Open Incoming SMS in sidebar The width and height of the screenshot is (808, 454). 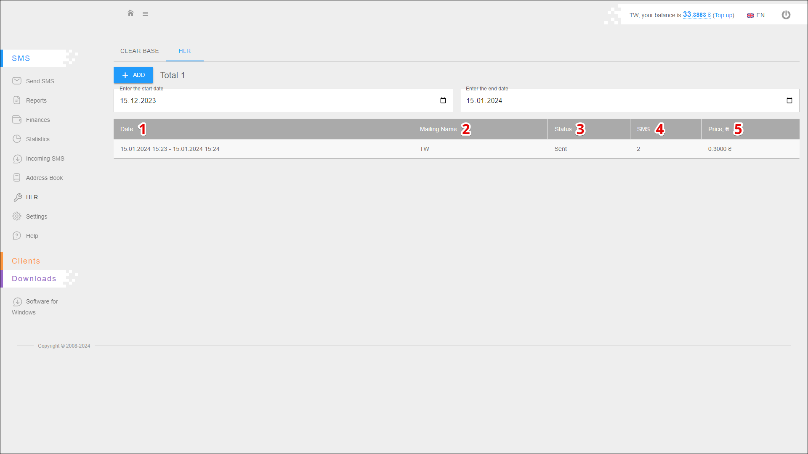[x=45, y=158]
